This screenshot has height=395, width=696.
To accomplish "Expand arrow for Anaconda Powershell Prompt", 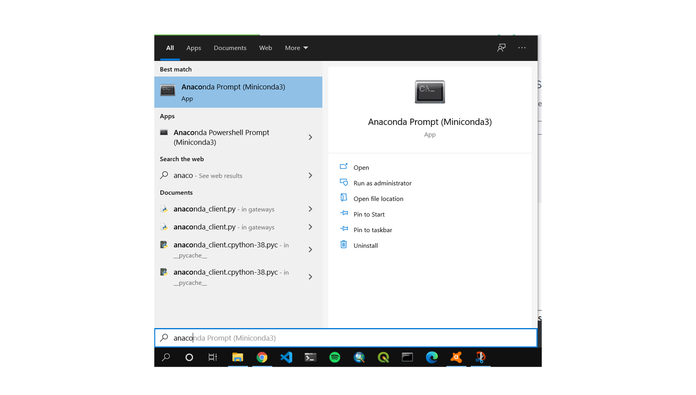I will [310, 137].
